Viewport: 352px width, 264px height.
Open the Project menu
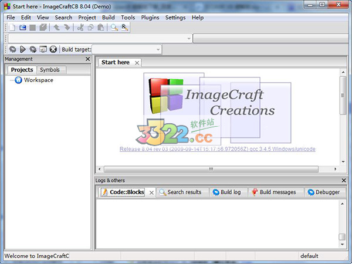point(87,18)
